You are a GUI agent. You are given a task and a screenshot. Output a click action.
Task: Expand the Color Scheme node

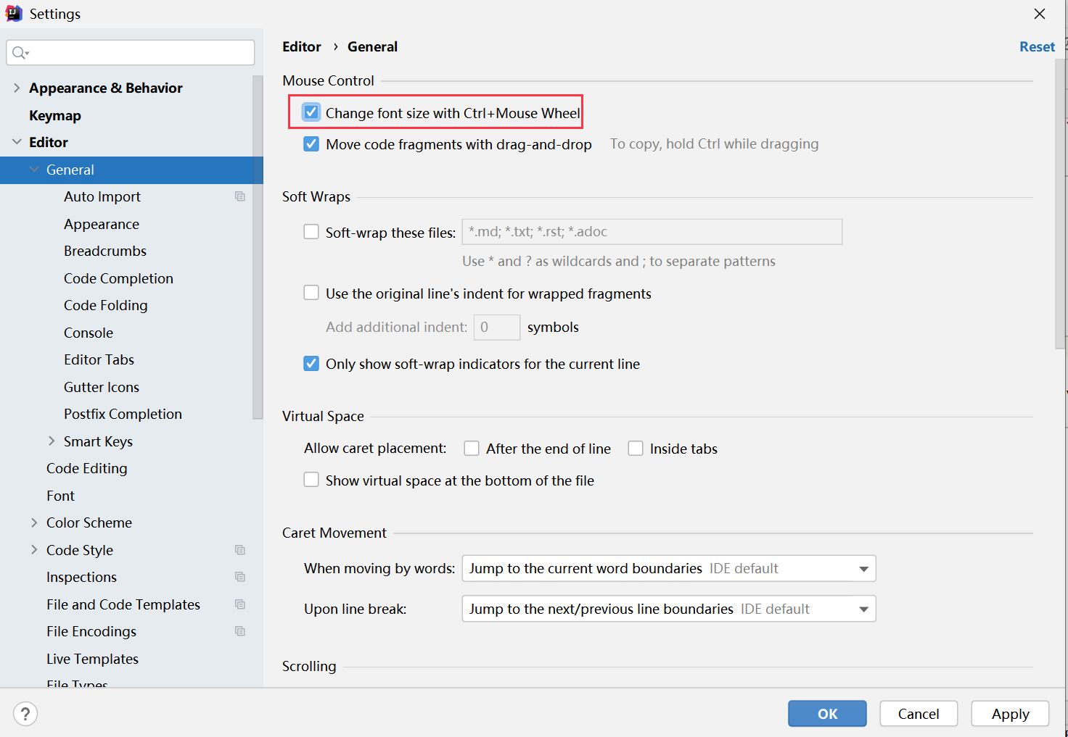coord(34,522)
